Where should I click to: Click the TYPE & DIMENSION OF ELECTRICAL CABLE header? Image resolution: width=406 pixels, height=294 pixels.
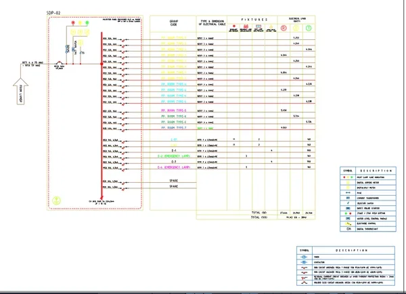[212, 23]
